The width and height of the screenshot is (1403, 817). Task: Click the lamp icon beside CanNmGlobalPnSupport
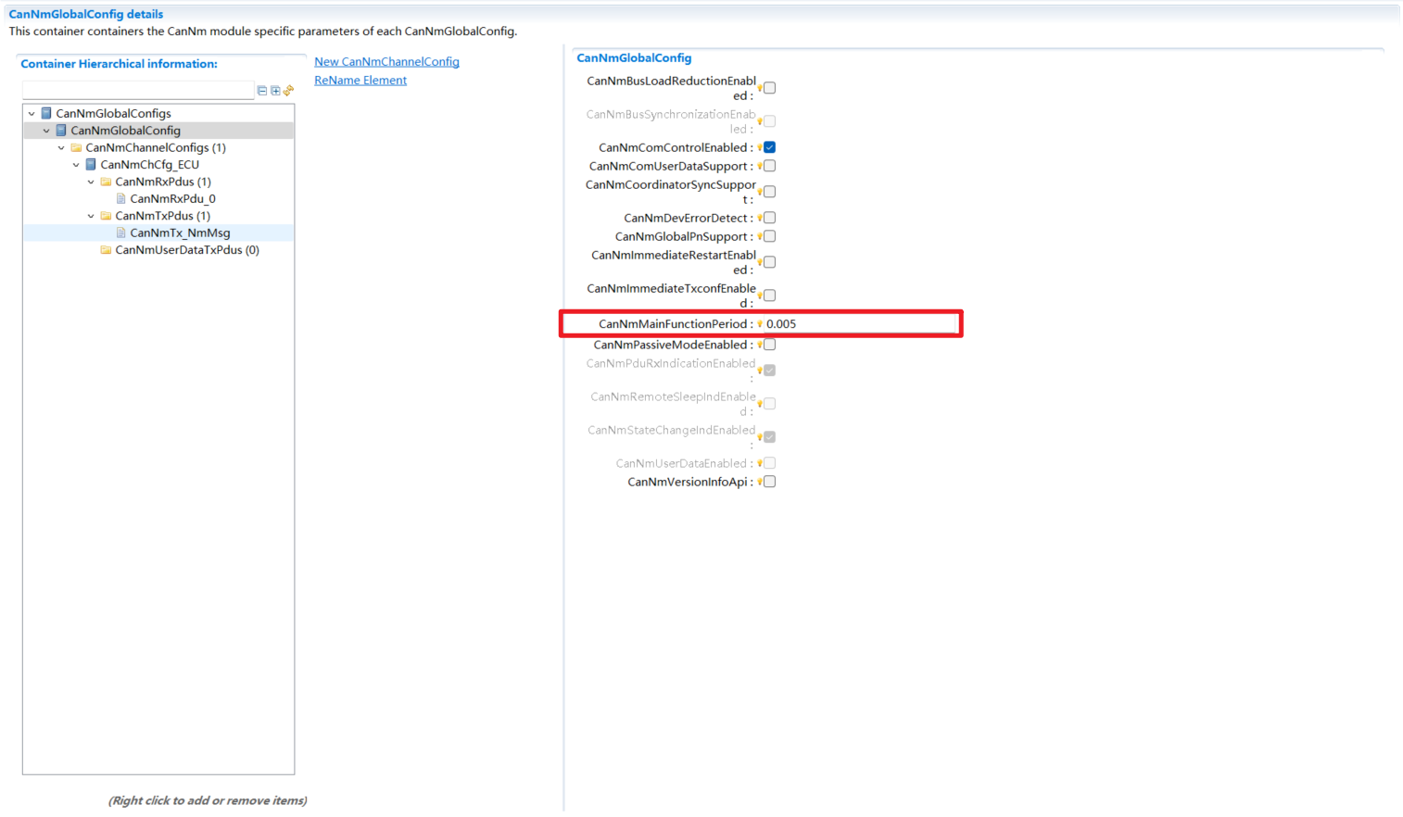click(x=758, y=235)
